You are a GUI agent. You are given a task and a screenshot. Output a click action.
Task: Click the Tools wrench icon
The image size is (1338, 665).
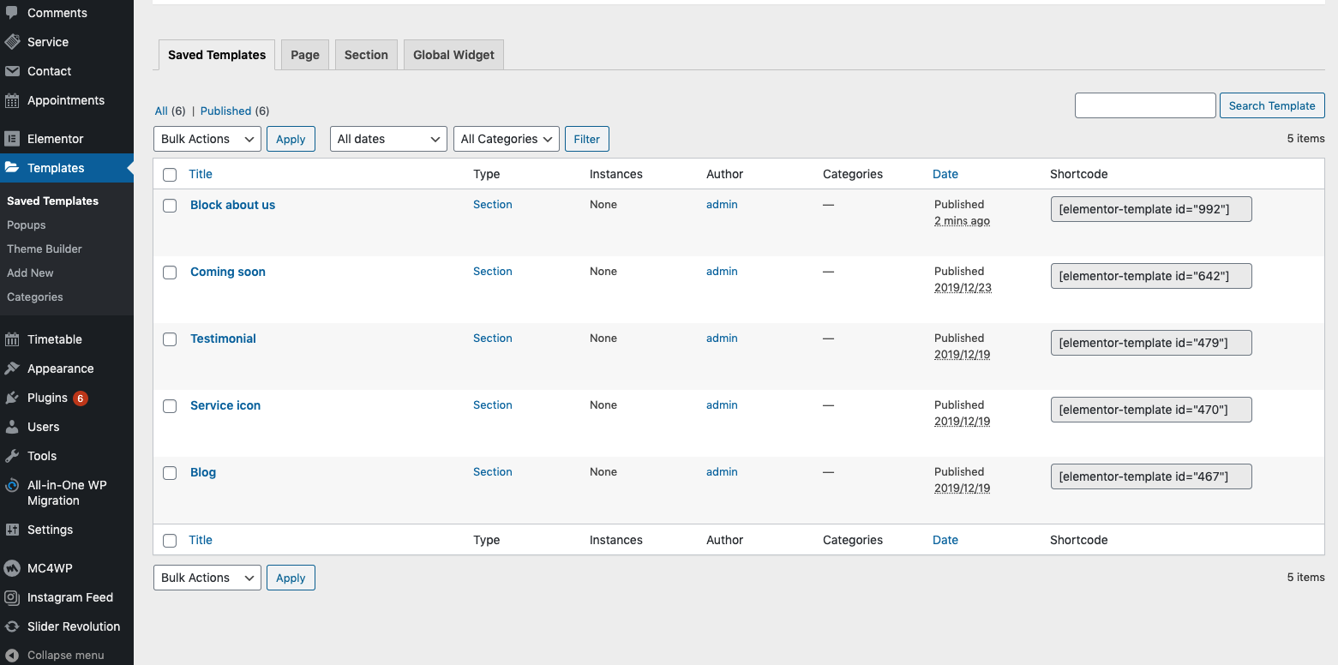point(12,456)
